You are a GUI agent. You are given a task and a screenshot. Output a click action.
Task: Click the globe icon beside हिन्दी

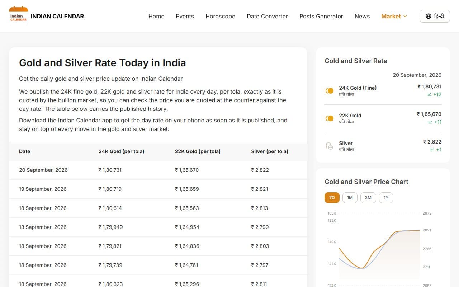pyautogui.click(x=428, y=16)
